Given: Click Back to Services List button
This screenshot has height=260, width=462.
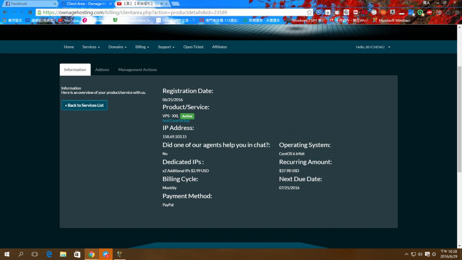Looking at the screenshot, I should click(x=84, y=105).
